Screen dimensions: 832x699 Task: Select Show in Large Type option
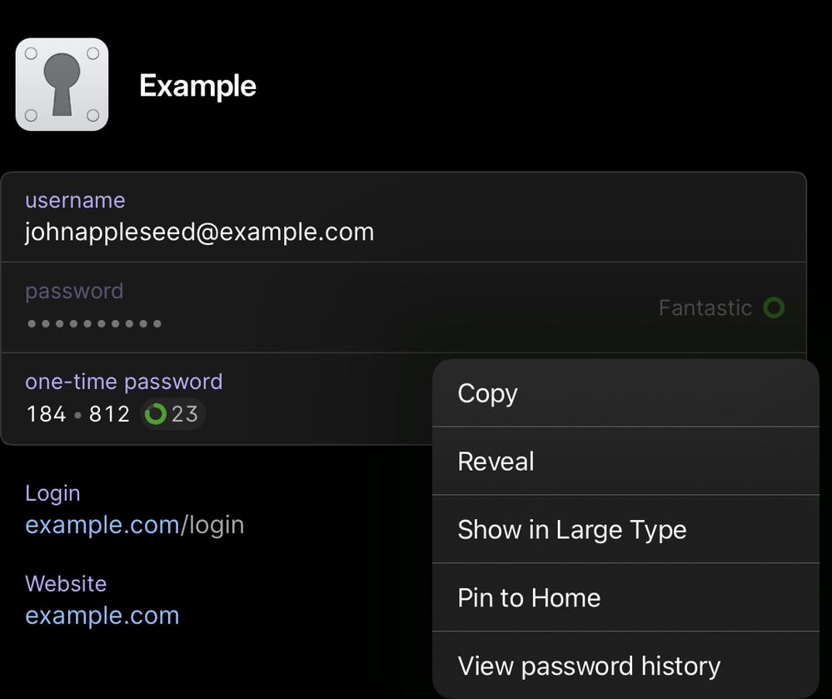(x=625, y=529)
